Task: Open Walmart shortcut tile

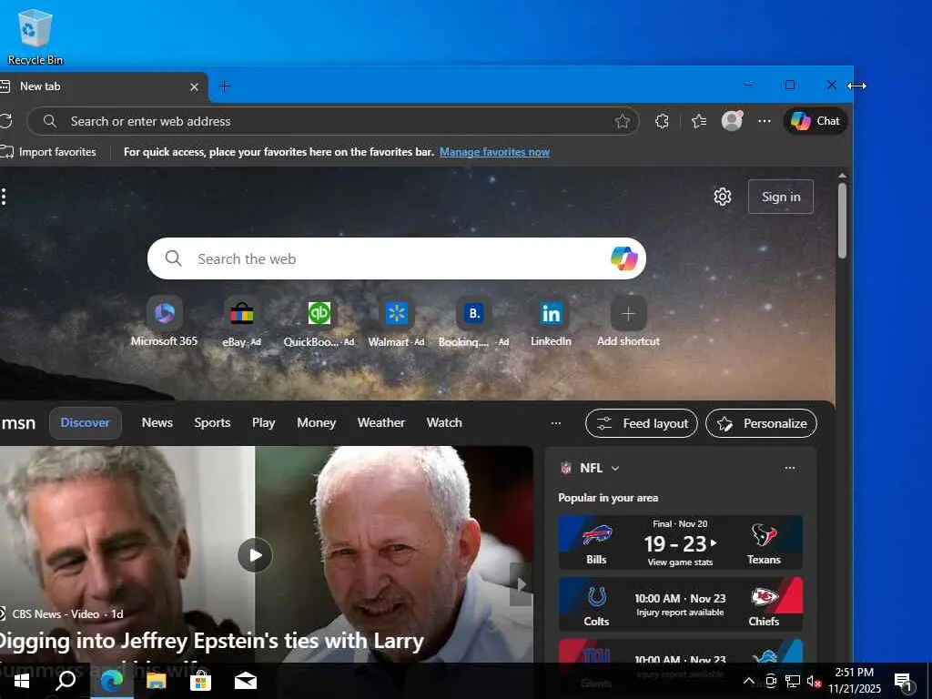Action: [397, 322]
